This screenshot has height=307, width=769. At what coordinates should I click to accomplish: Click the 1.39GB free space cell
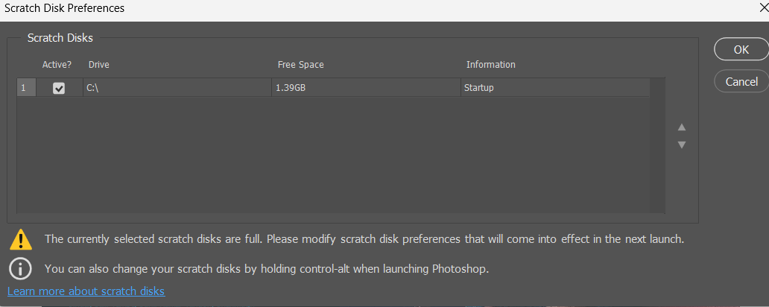pos(291,88)
